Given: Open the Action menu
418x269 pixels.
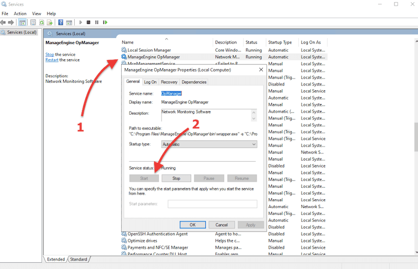Looking at the screenshot, I should pos(20,14).
